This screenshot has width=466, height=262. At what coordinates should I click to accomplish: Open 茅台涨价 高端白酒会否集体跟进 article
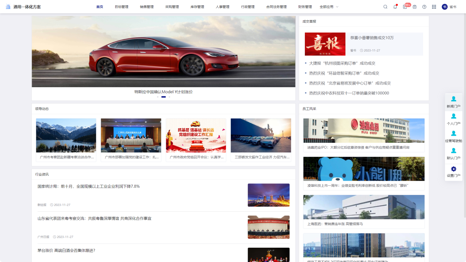point(66,250)
